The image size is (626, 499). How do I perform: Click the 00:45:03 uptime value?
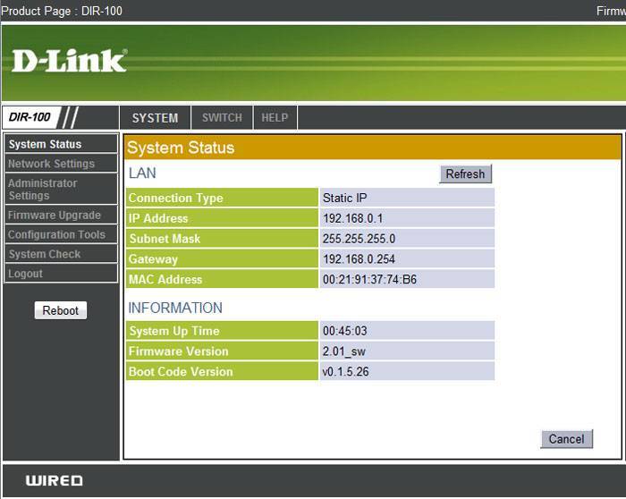pyautogui.click(x=407, y=331)
